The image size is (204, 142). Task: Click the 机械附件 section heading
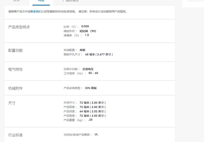(x=16, y=89)
